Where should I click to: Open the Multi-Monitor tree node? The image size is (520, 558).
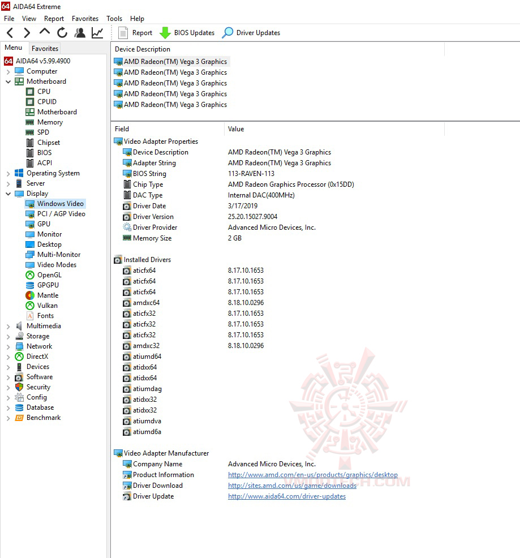point(53,255)
